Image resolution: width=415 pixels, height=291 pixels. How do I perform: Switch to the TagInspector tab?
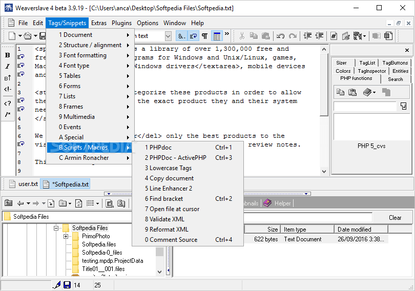coord(371,71)
